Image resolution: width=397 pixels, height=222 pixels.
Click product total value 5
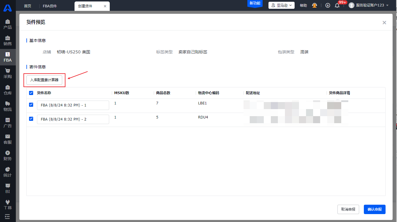(157, 117)
